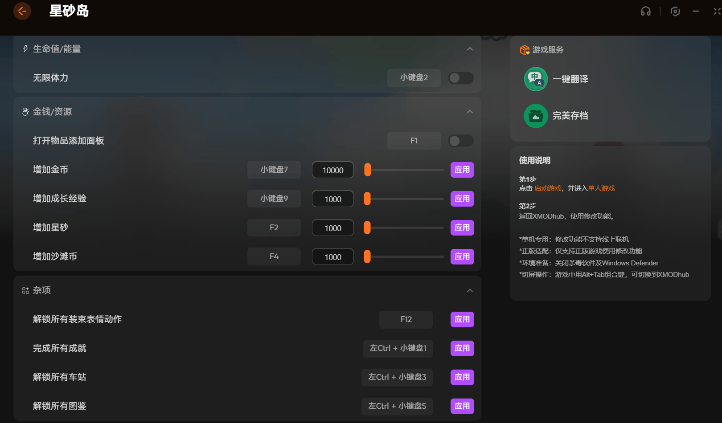Click the 左Ctrl + 小键盘1 hotkey box
Image resolution: width=722 pixels, height=423 pixels.
pos(398,348)
